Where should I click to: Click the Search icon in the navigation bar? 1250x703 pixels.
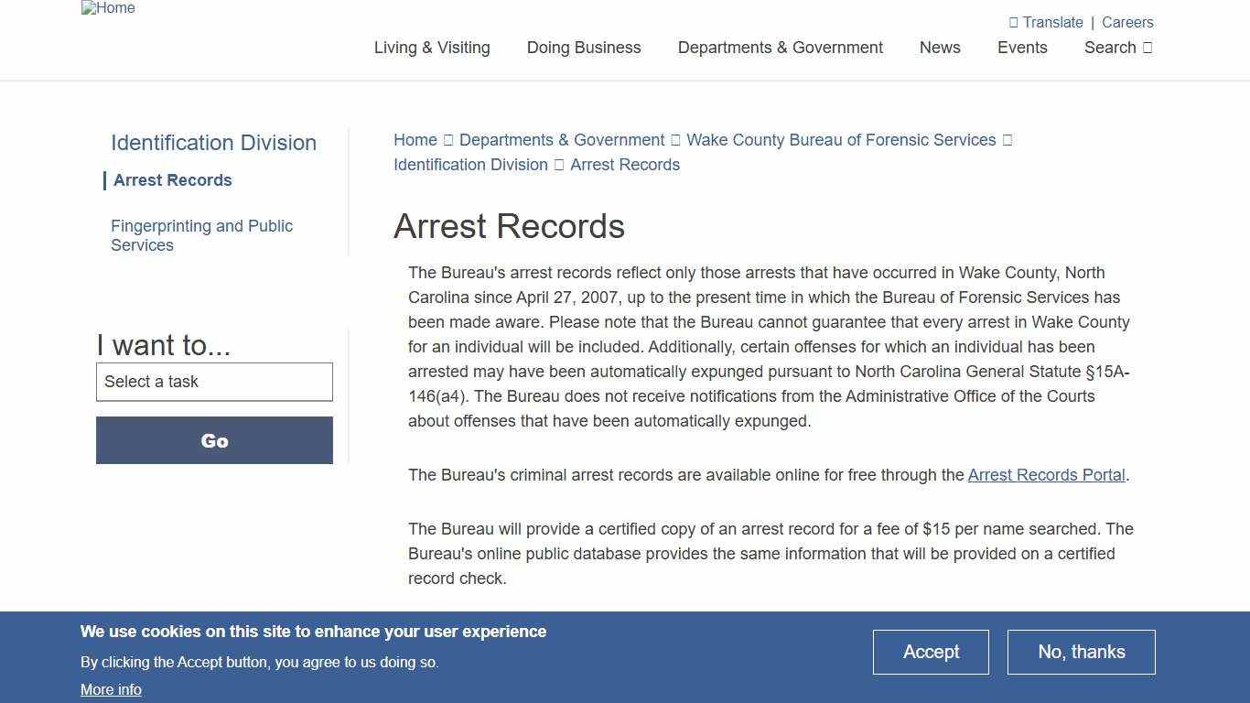click(x=1148, y=48)
